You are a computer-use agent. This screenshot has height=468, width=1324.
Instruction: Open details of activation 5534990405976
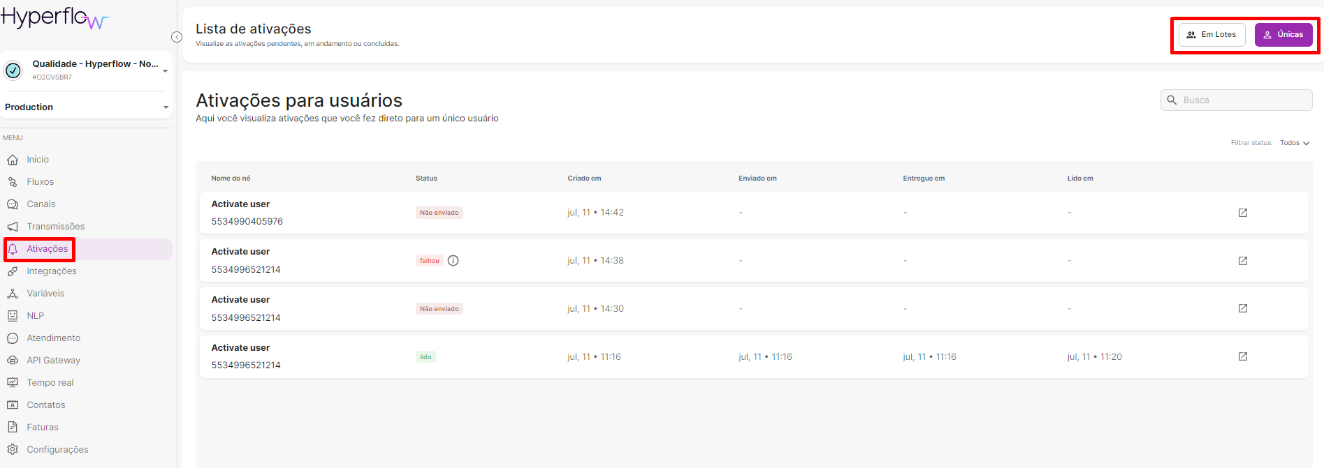click(1243, 213)
